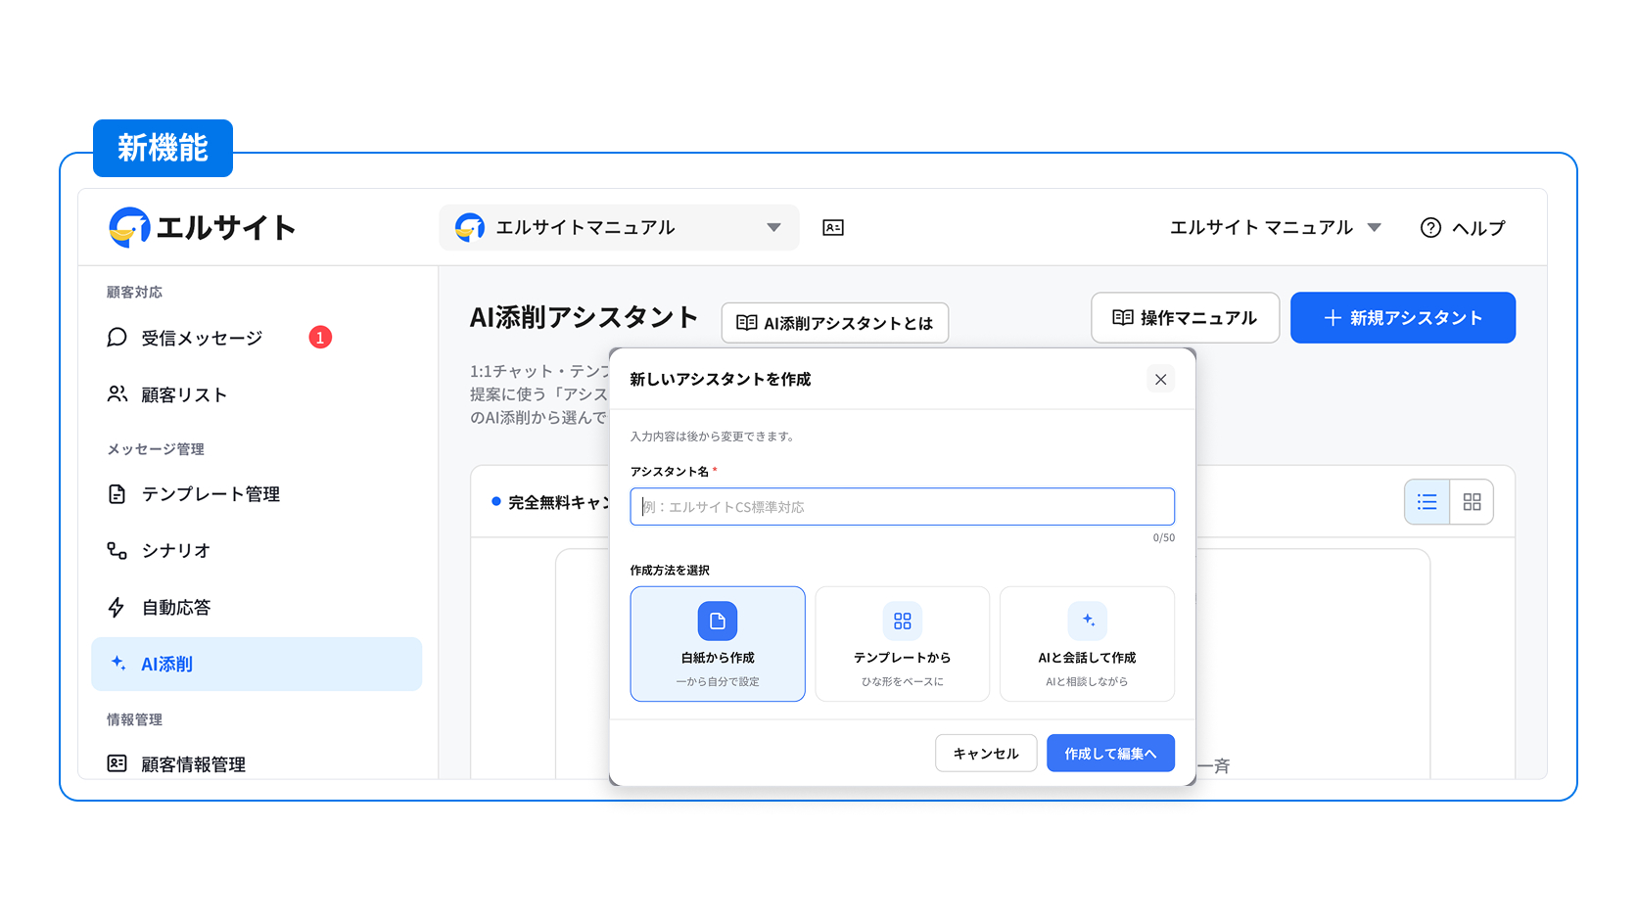Click the 自動応答 lightning icon

117,607
